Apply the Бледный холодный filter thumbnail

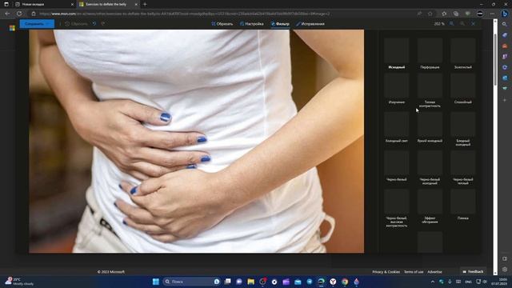pos(462,125)
